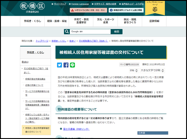Open 防災・環境 まちづくり navigation menu

click(x=130, y=21)
